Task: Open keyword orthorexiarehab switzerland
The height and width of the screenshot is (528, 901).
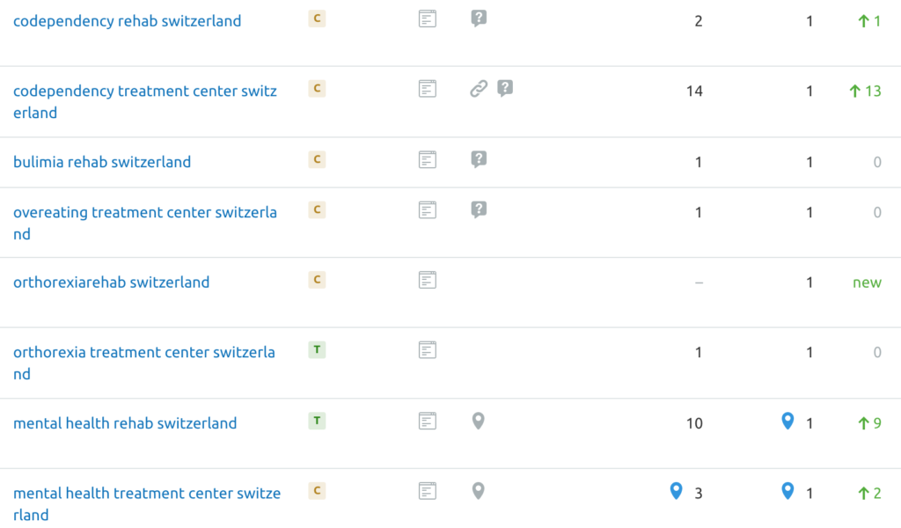Action: tap(111, 282)
